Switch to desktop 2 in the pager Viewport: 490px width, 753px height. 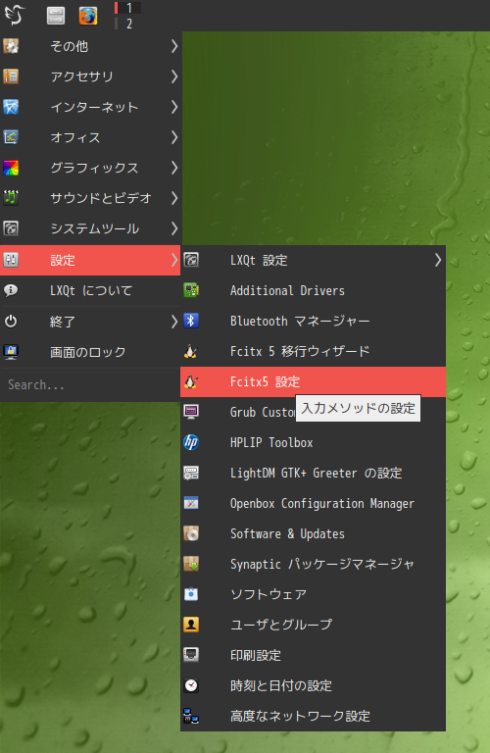[127, 24]
